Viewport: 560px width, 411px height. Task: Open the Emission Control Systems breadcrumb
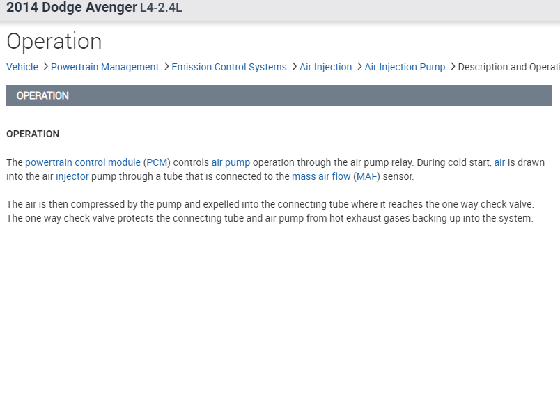pyautogui.click(x=228, y=67)
